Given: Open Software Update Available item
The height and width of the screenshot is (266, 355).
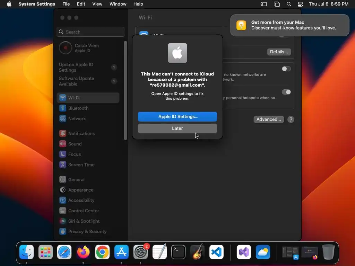Looking at the screenshot, I should tap(88, 81).
